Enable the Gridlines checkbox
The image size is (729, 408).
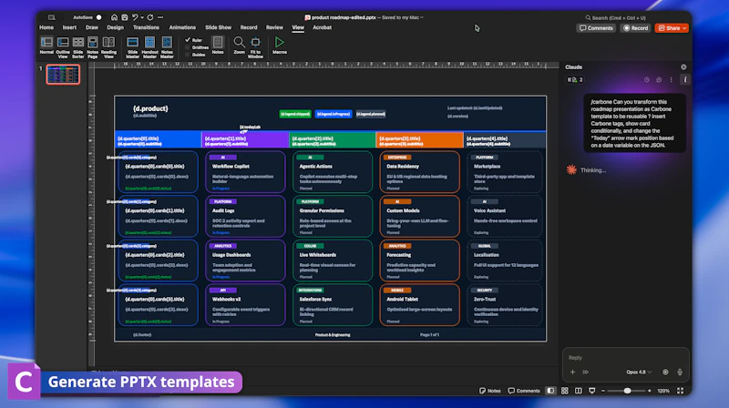point(188,47)
